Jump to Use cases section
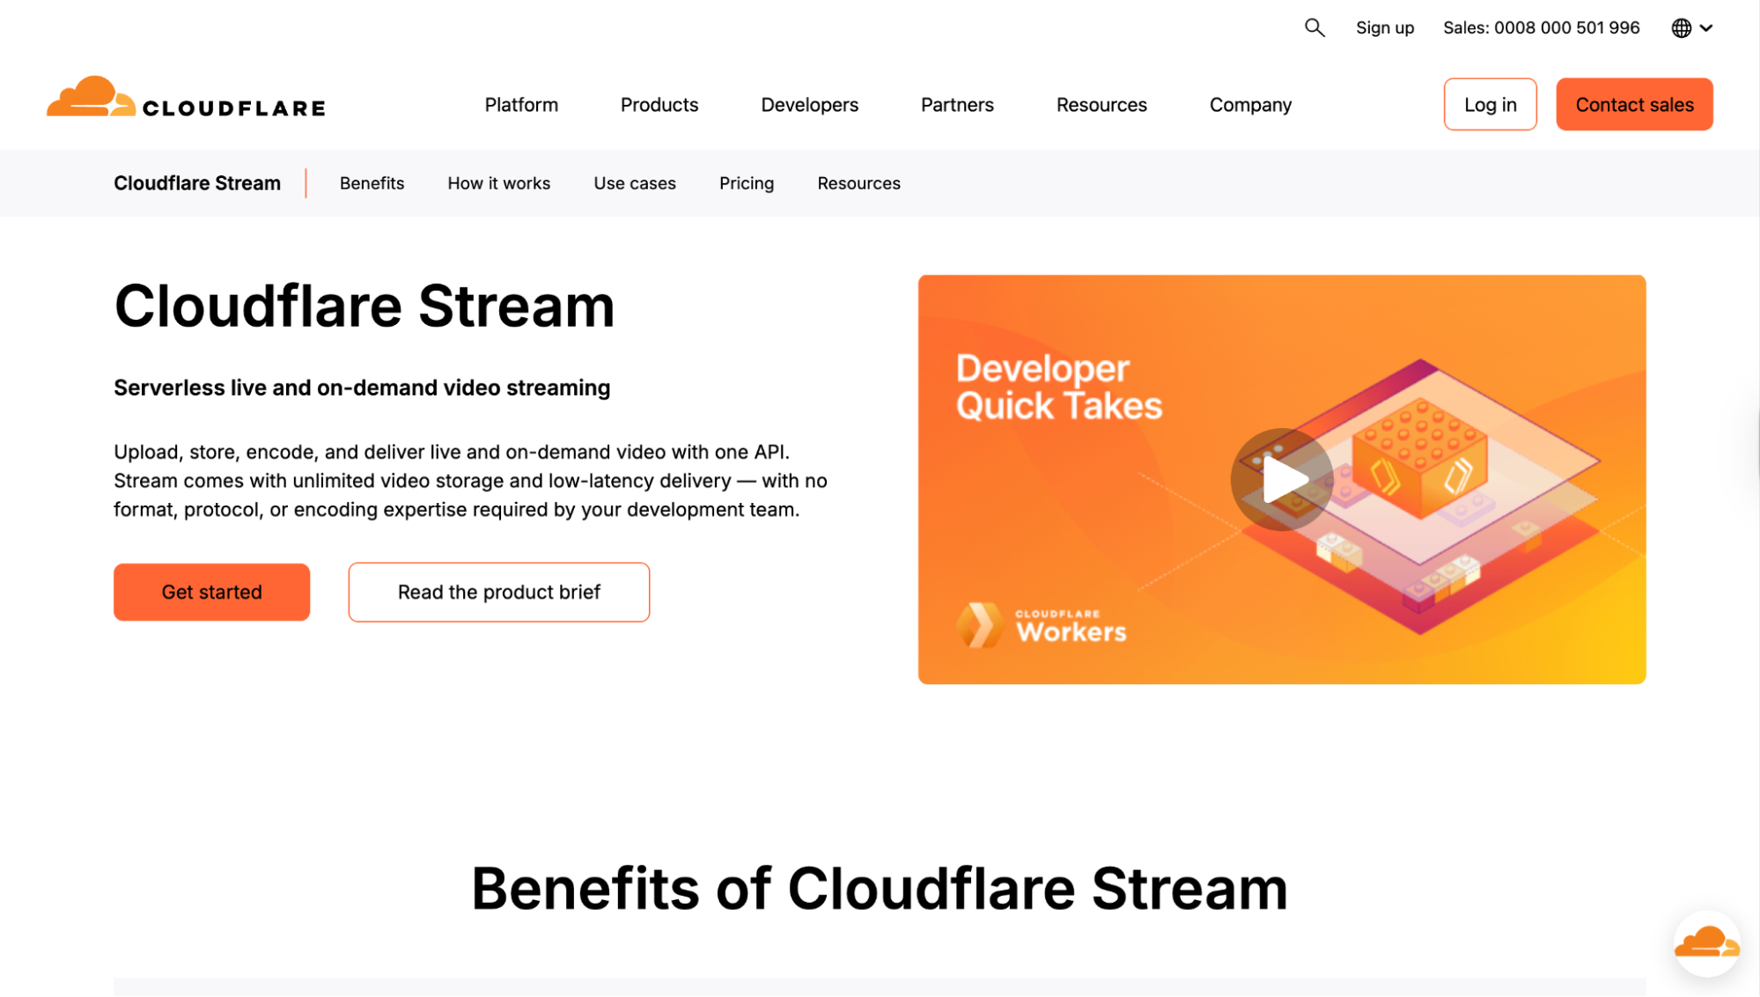Screen dimensions: 1760x997 [634, 183]
